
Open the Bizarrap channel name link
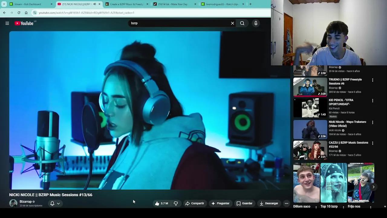point(26,202)
